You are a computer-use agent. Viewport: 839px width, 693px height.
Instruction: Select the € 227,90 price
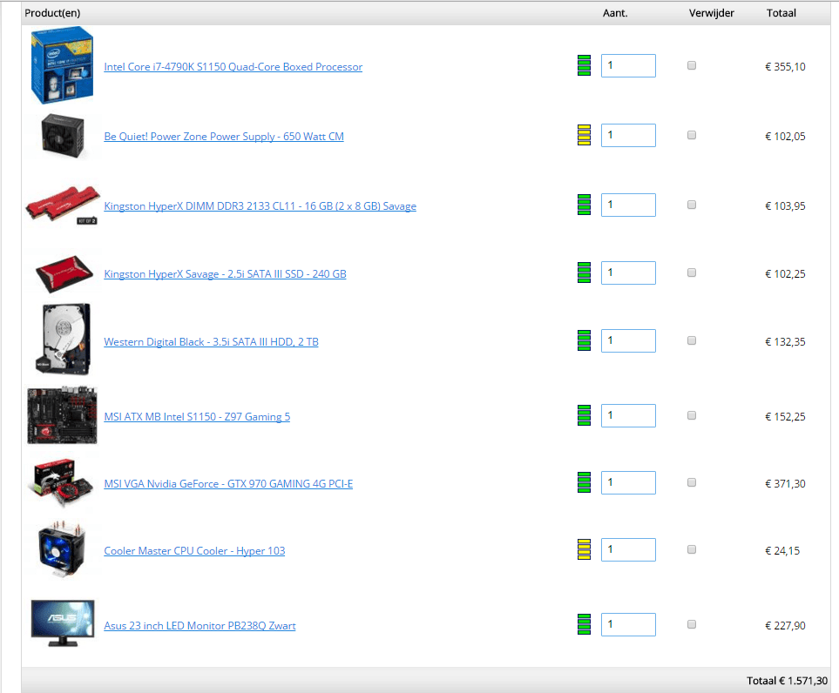pyautogui.click(x=785, y=626)
